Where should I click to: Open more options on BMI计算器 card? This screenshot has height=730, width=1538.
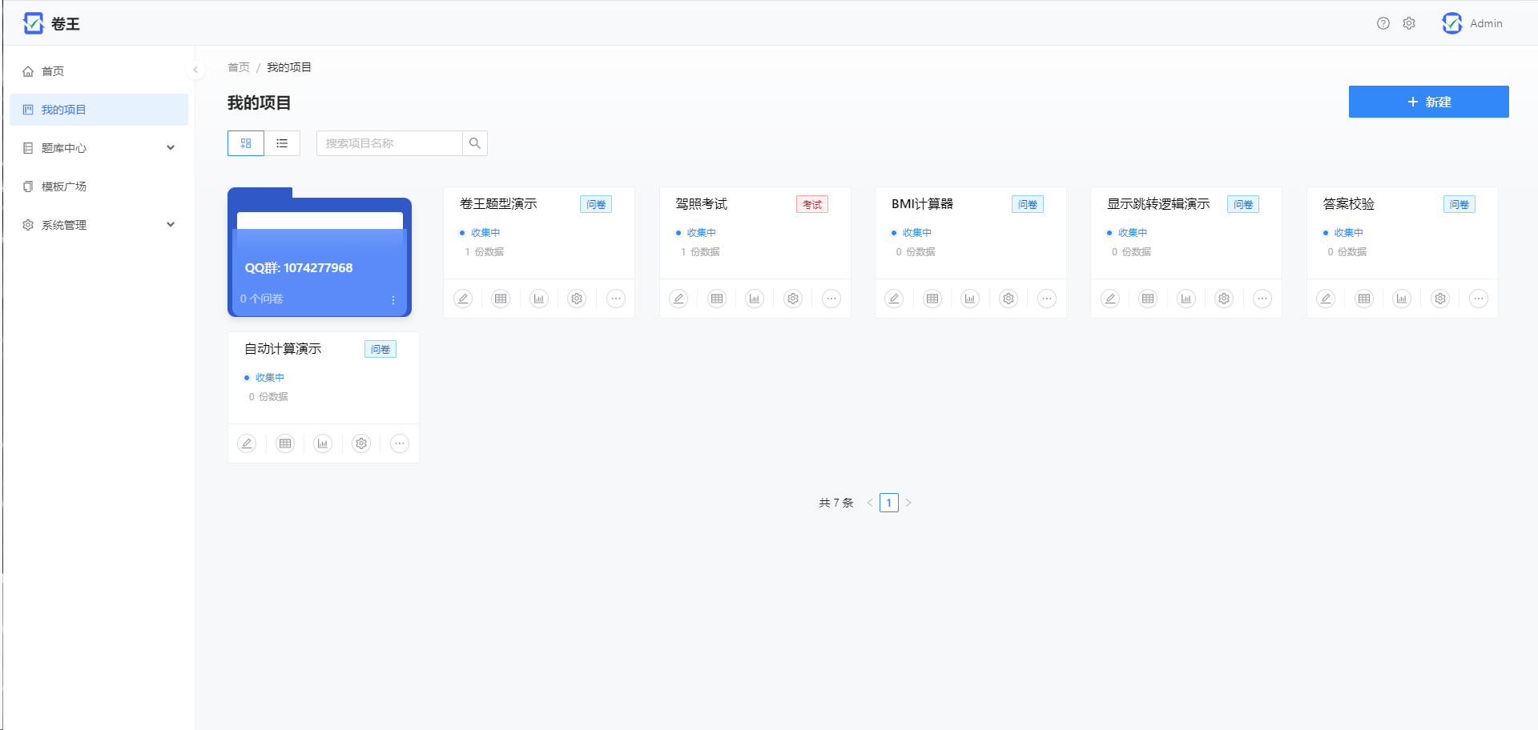click(x=1047, y=299)
